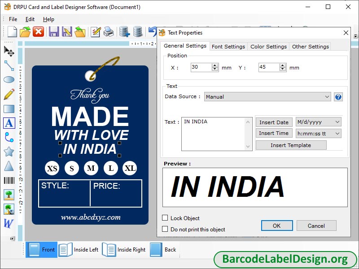Image resolution: width=359 pixels, height=269 pixels.
Task: Click the text box scrollbar up arrow
Action: [x=248, y=122]
